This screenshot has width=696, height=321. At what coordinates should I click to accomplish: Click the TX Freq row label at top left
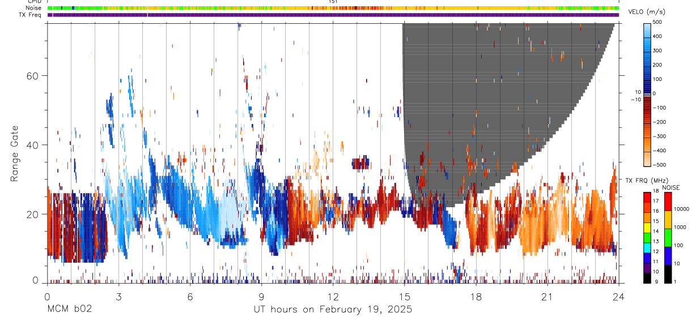[31, 15]
